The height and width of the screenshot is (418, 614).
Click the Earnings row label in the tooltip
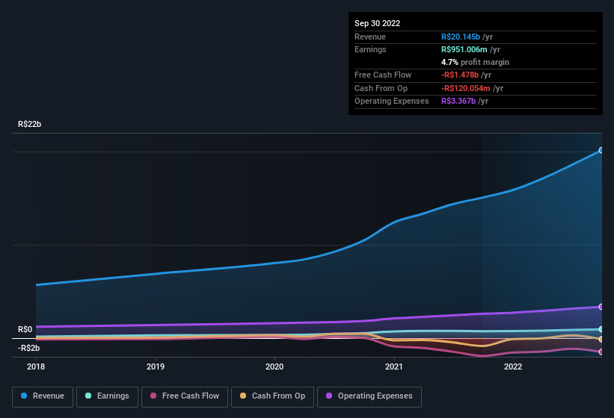tap(370, 49)
